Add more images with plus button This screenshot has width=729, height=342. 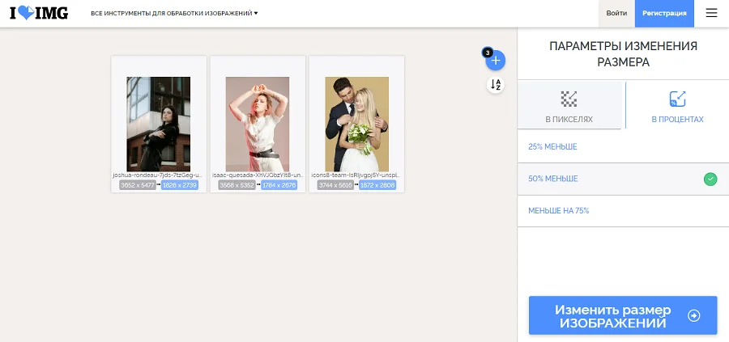(x=496, y=60)
